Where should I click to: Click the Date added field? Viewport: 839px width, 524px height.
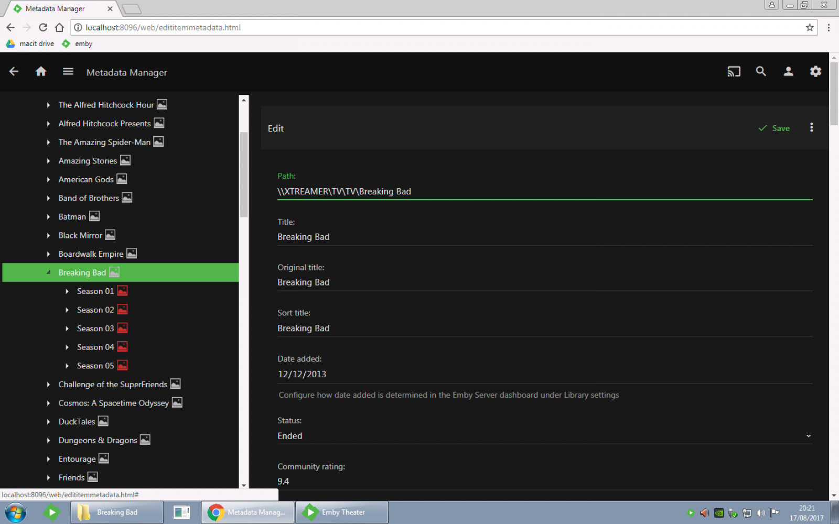pyautogui.click(x=545, y=374)
